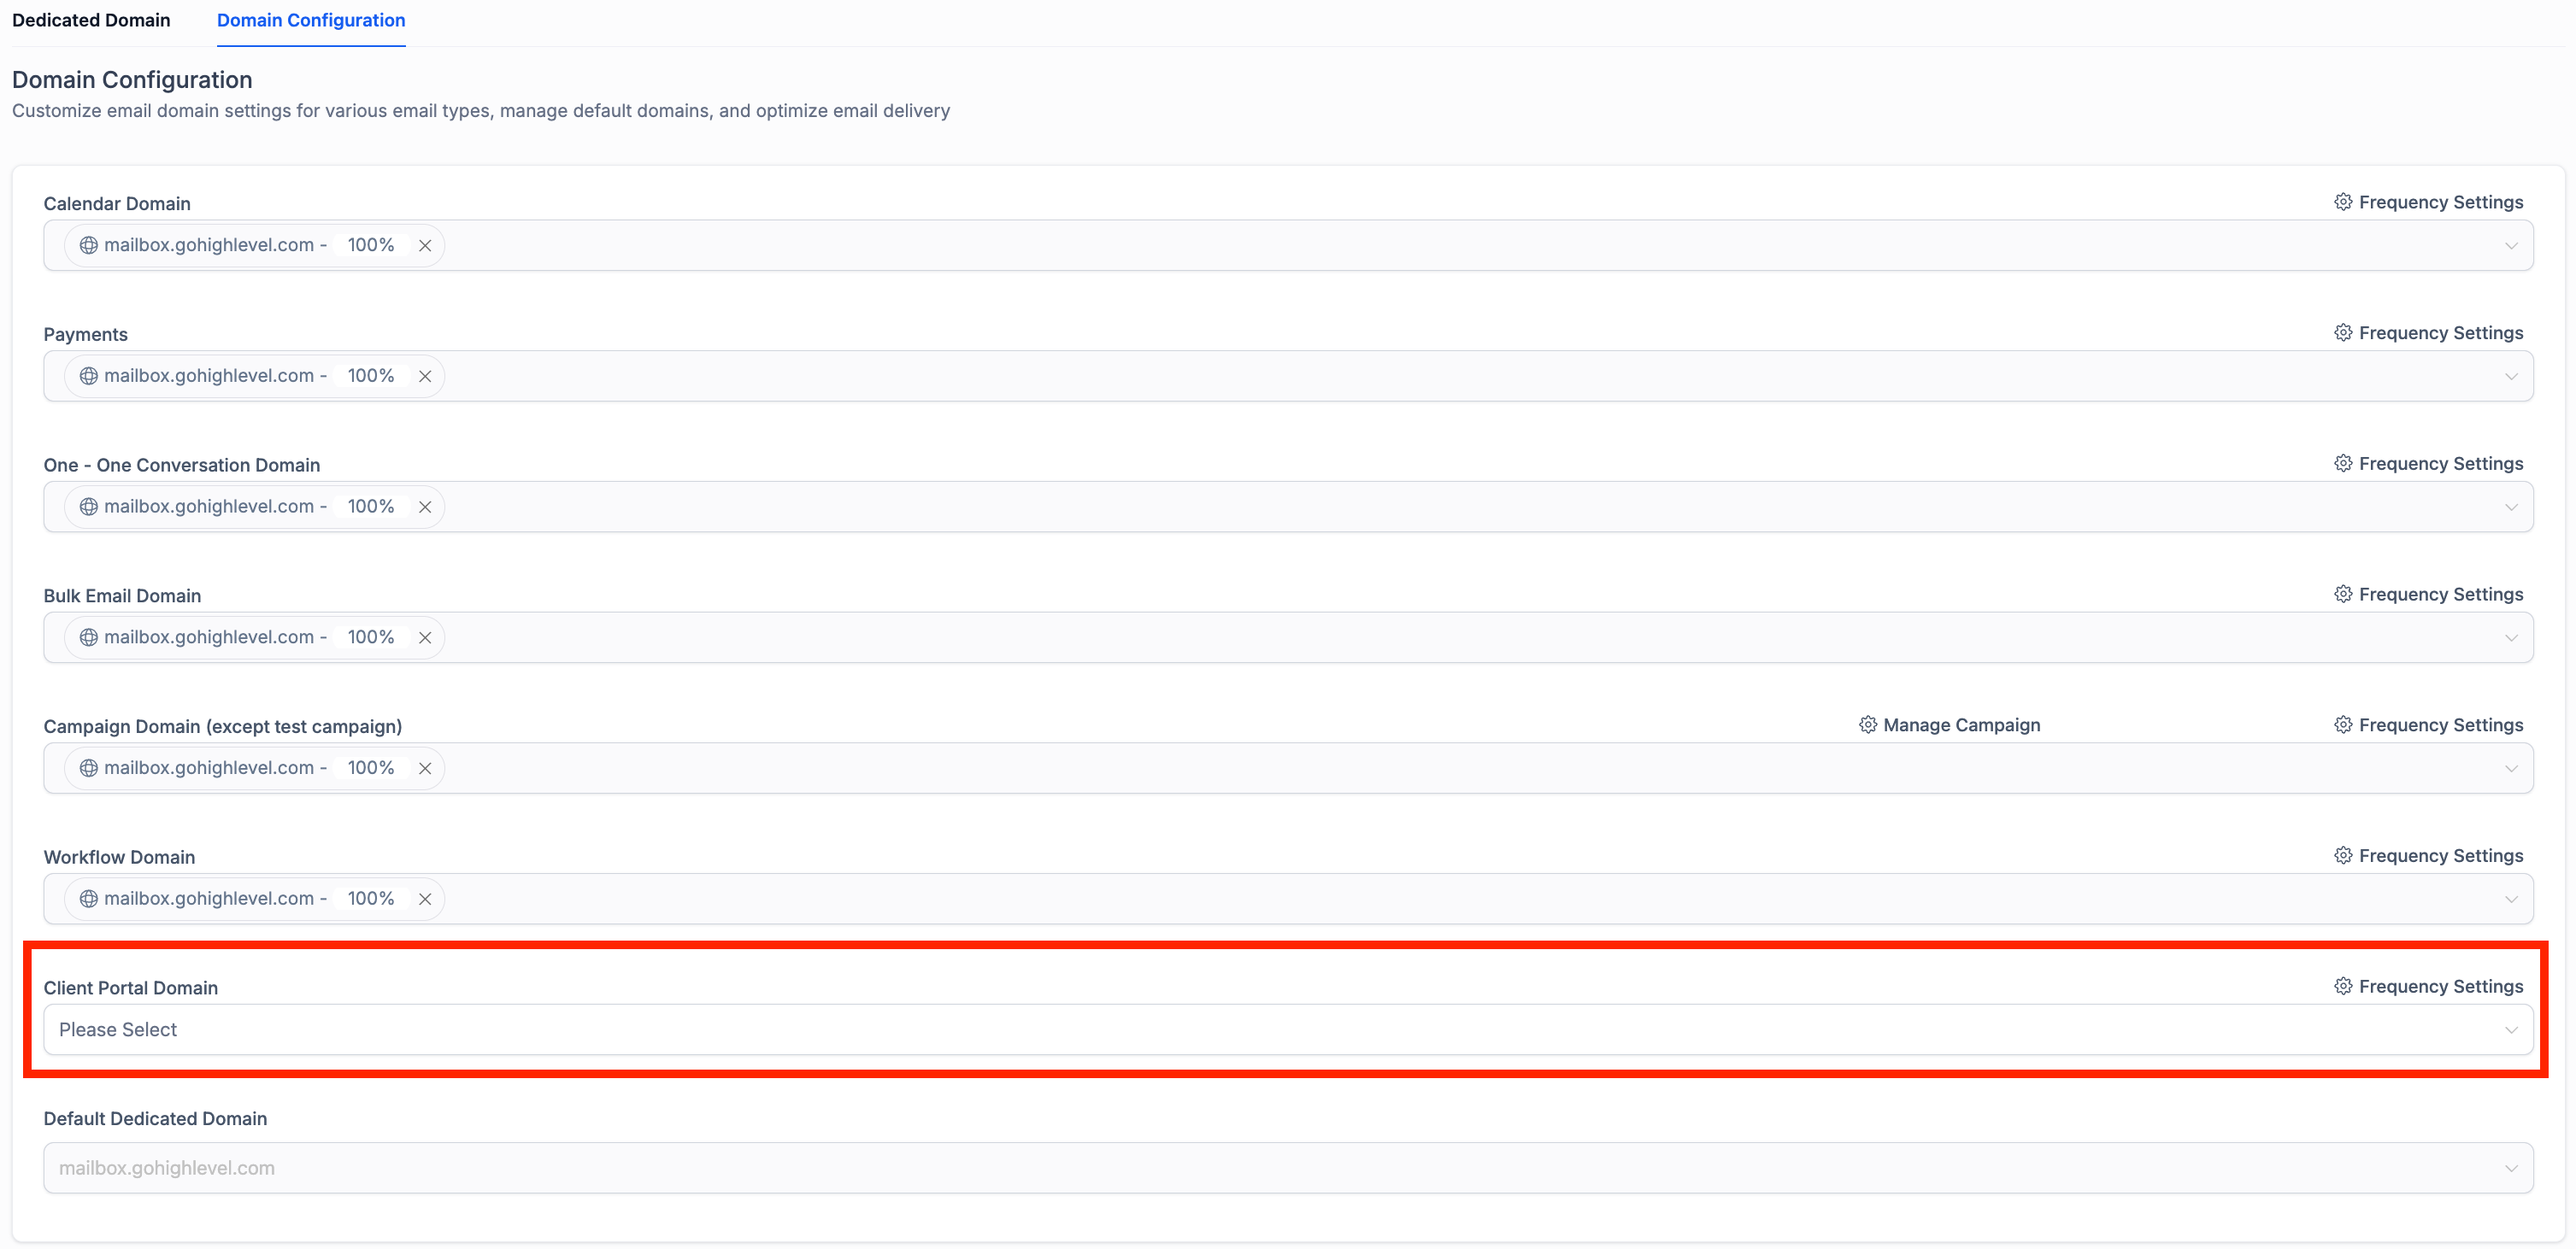Click the 100% value in Bulk Email Domain chip
The width and height of the screenshot is (2576, 1249).
371,637
